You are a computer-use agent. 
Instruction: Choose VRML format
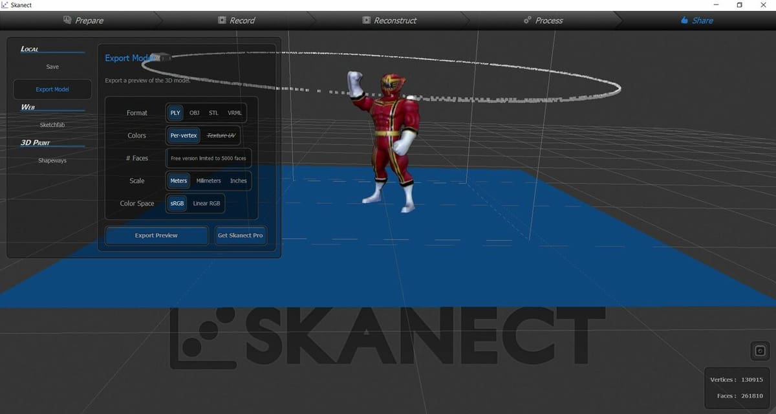(235, 113)
